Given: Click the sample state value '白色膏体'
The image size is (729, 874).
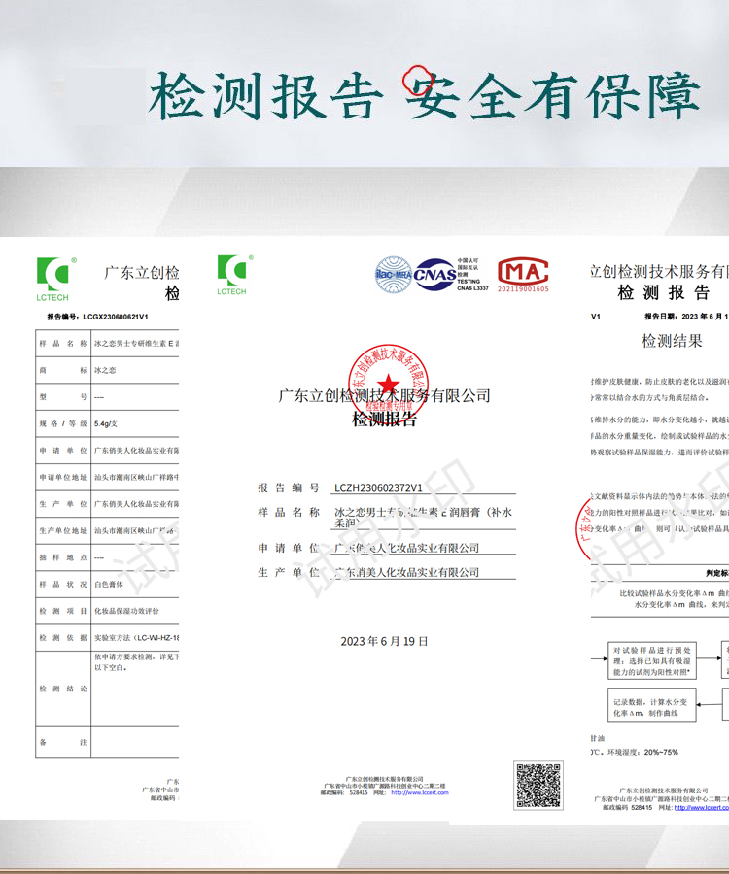Looking at the screenshot, I should [x=109, y=585].
